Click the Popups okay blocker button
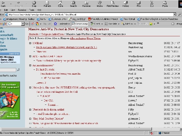This screenshot has width=182, height=136. (80, 24)
